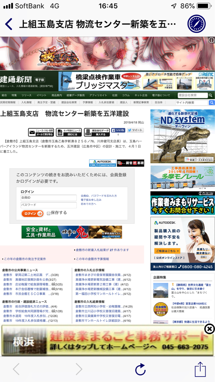Click メールで受け取る news button
The height and width of the screenshot is (382, 215).
[x=41, y=132]
